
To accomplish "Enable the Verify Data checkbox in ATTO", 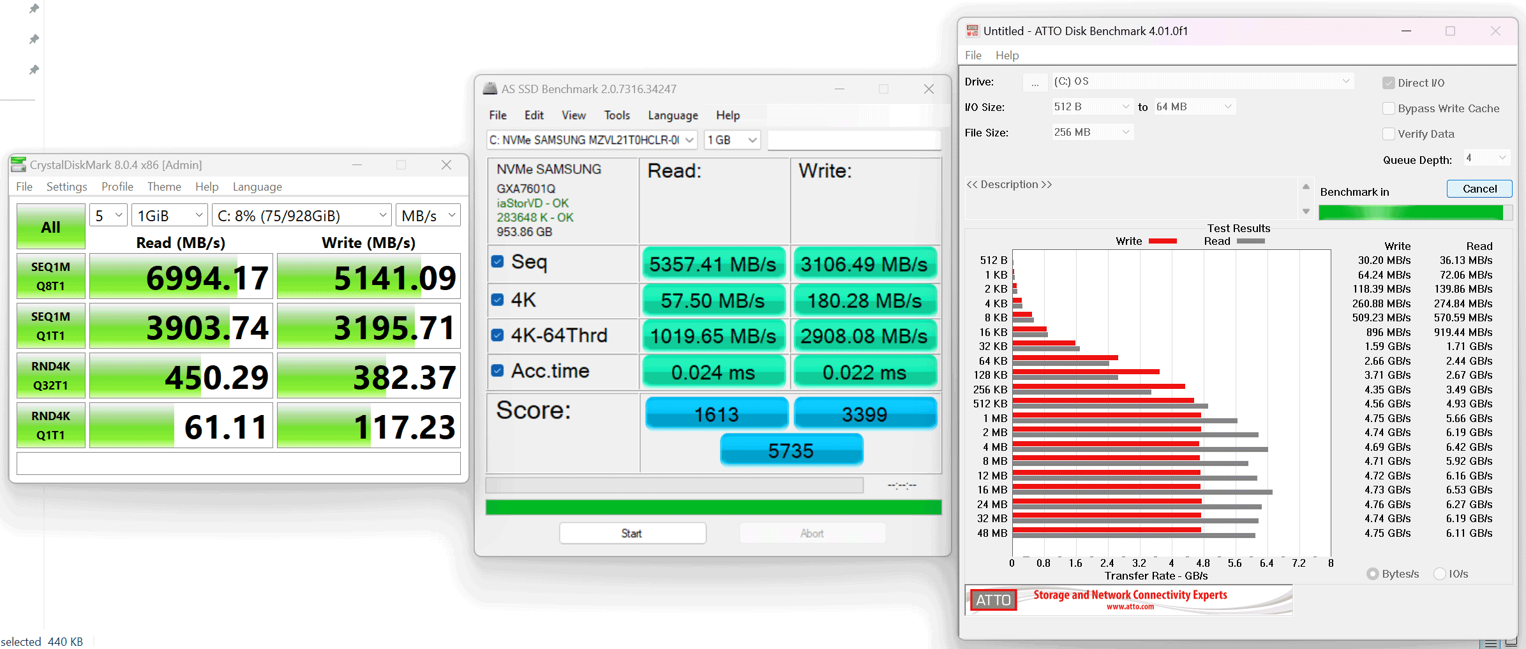I will point(1388,134).
